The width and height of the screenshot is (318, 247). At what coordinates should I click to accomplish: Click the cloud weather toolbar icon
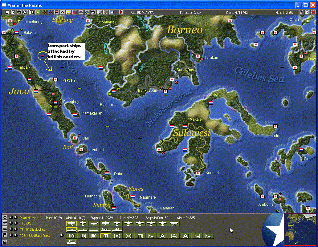point(112,12)
